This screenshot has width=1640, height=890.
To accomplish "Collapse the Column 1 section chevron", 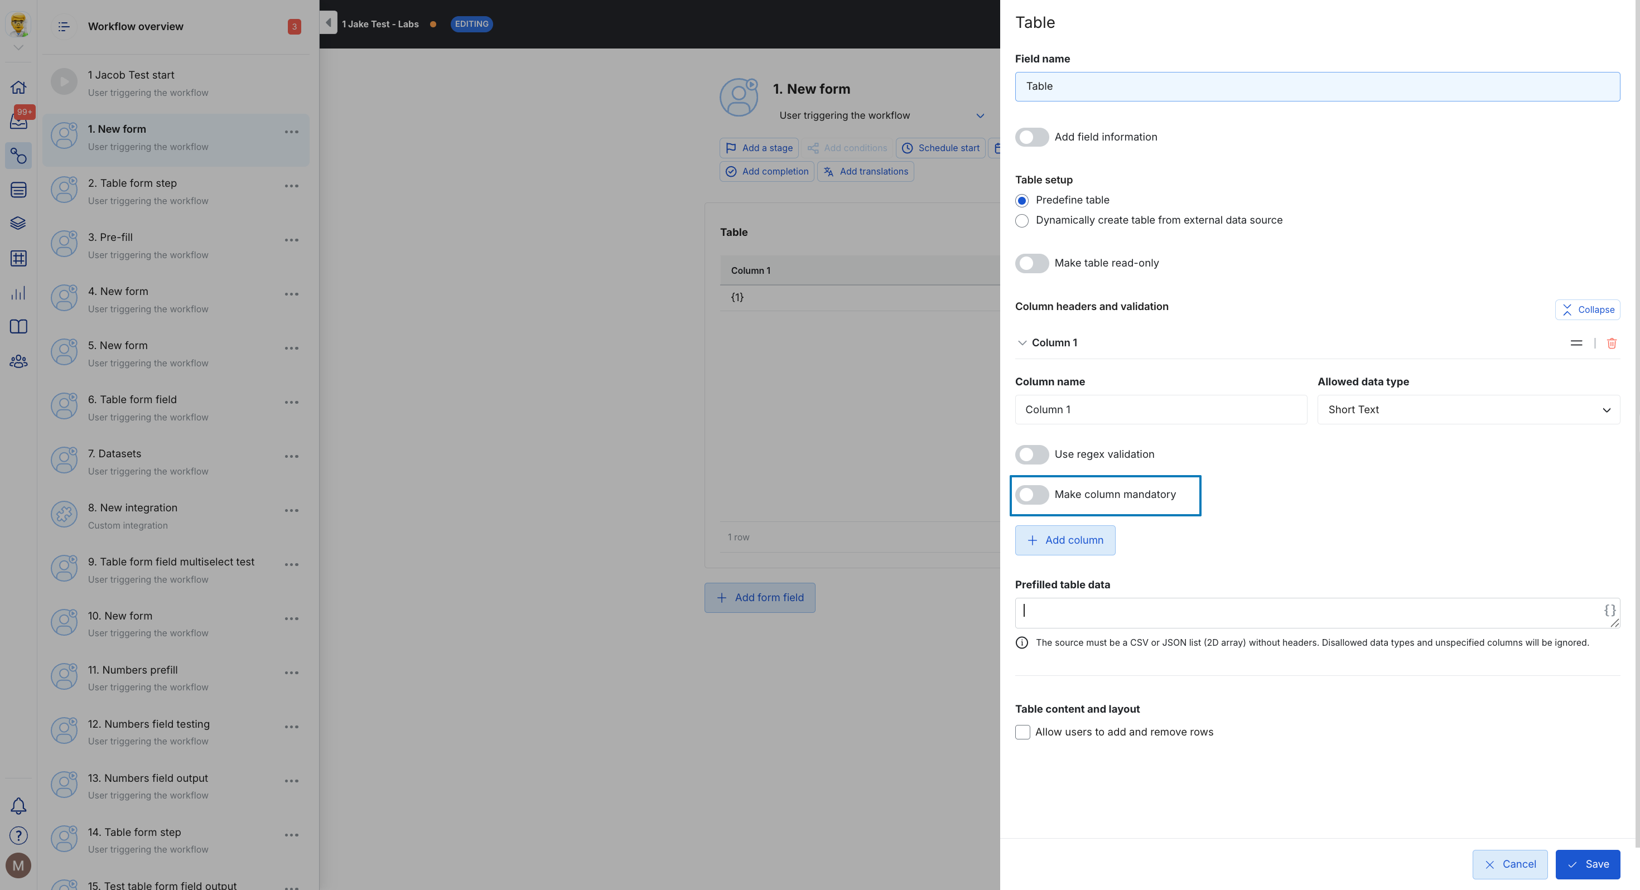I will tap(1022, 343).
